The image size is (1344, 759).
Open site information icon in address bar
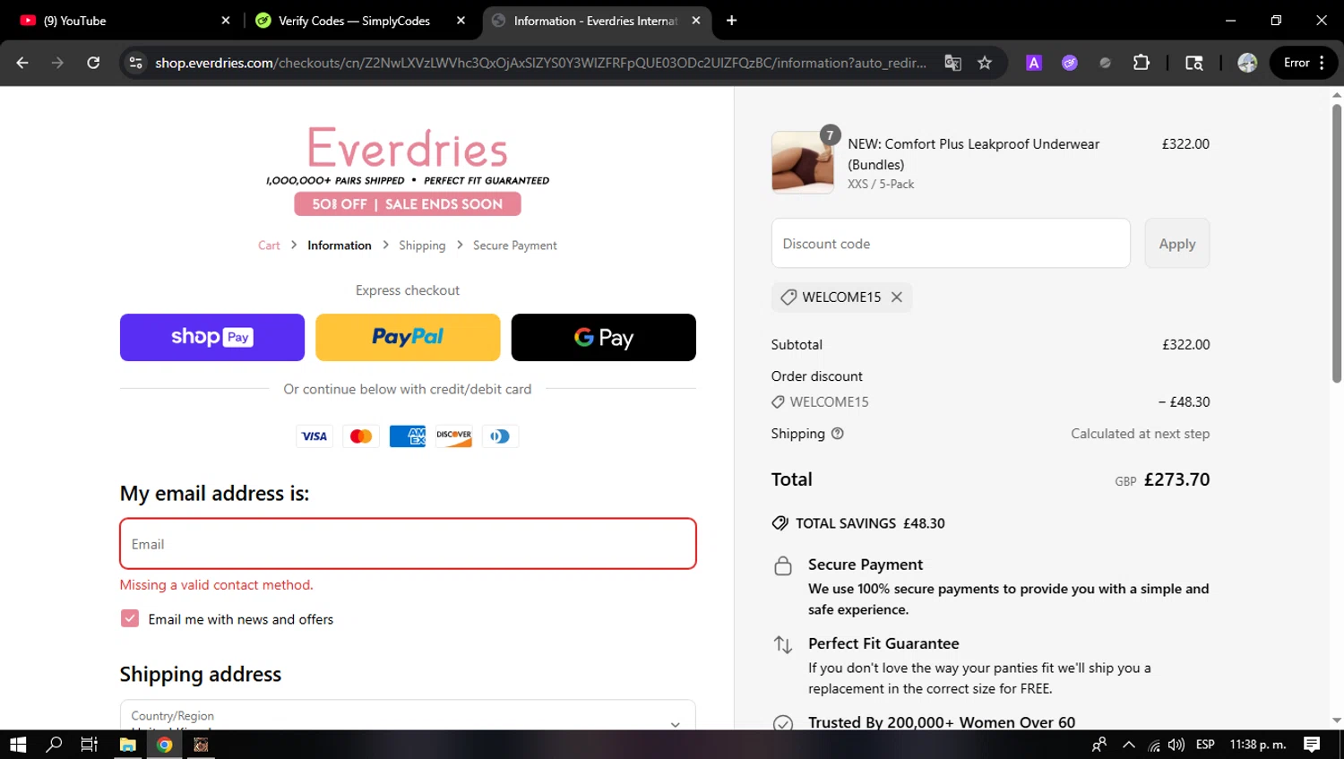click(x=135, y=63)
